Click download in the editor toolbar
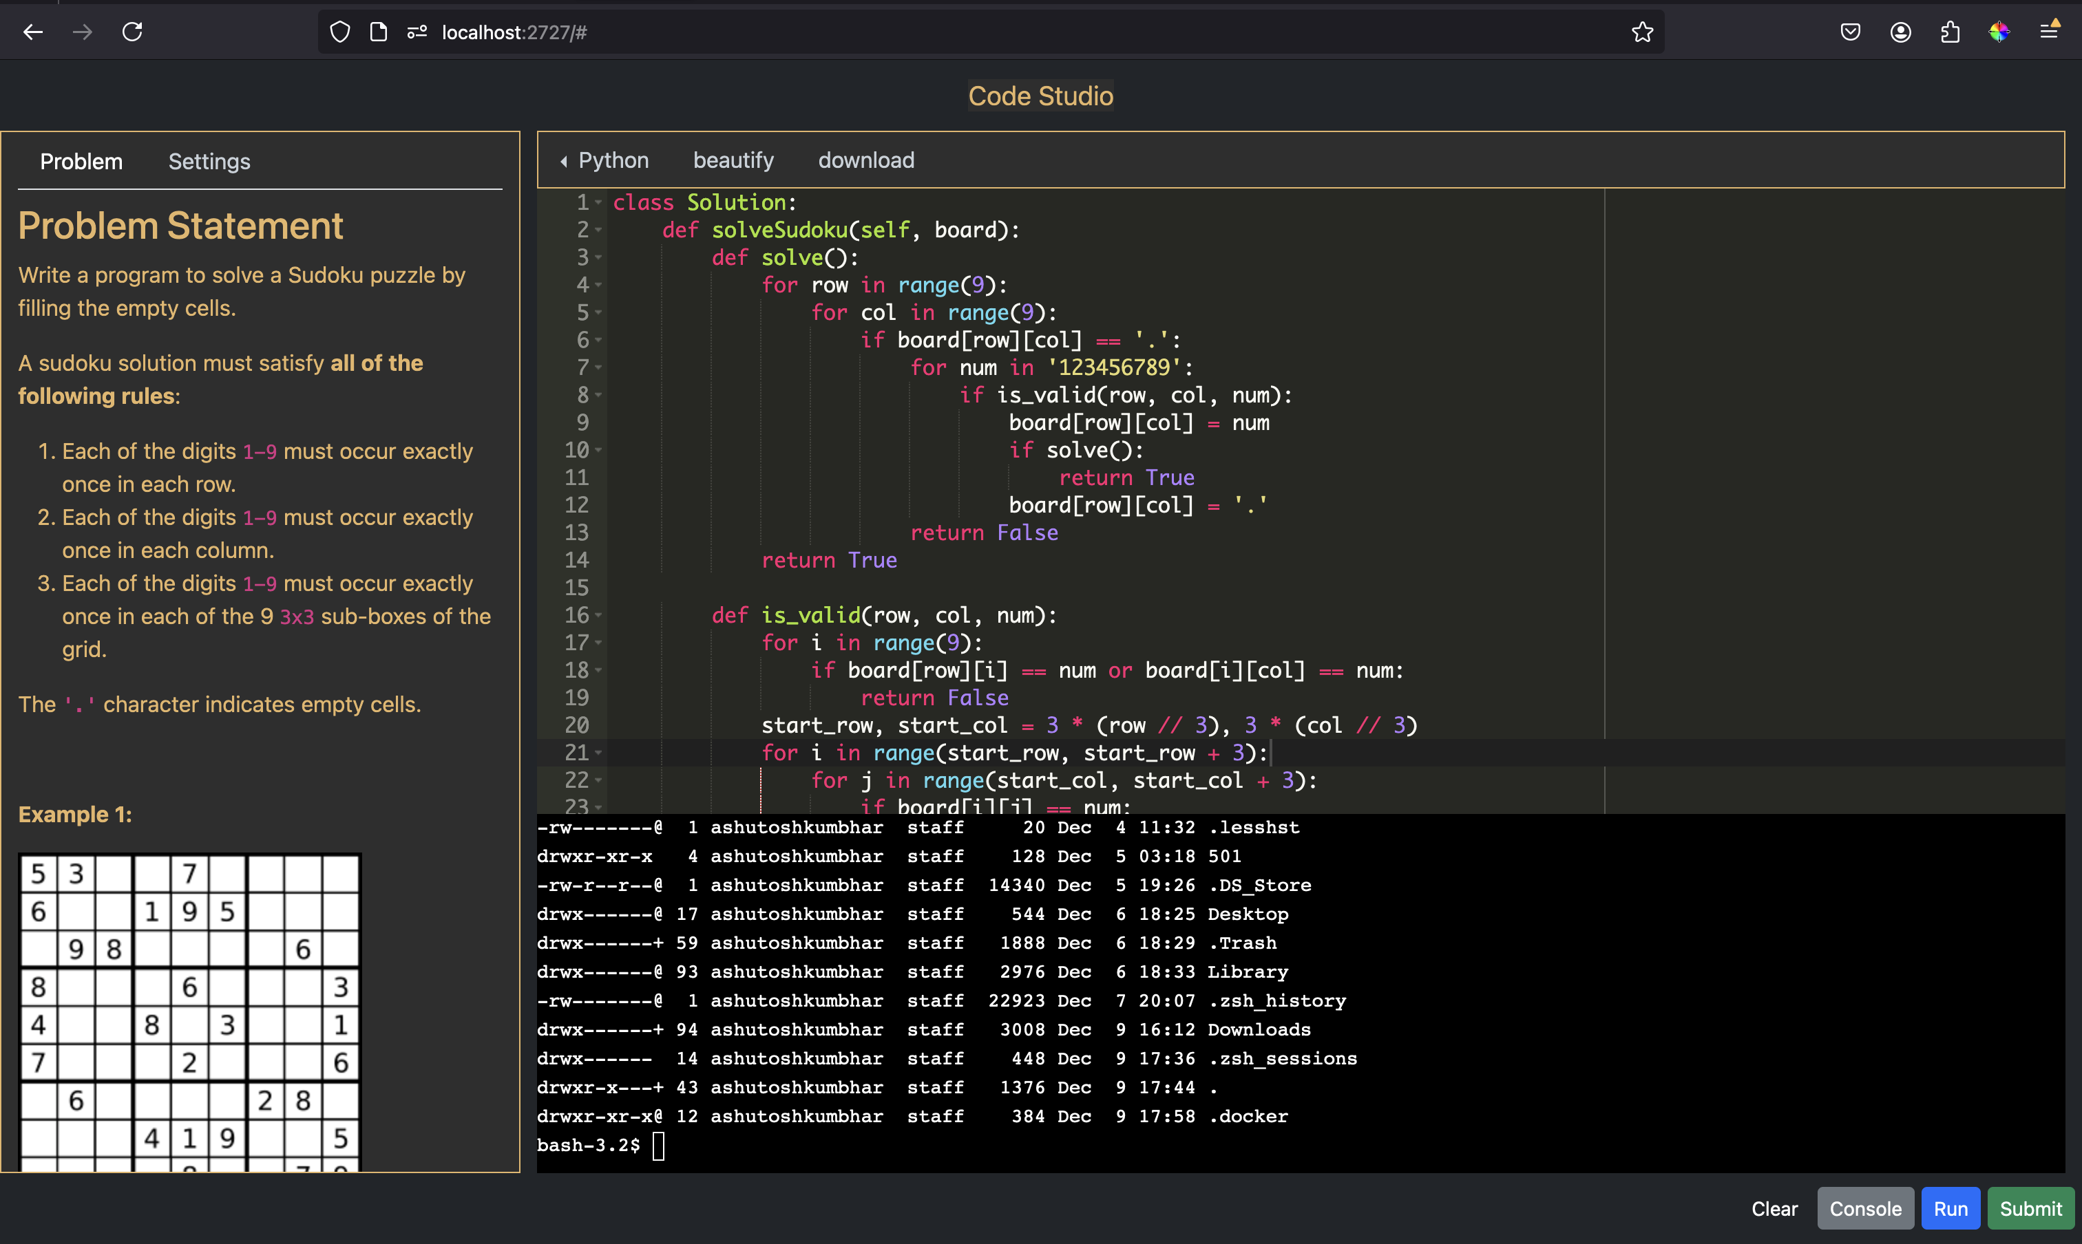 pyautogui.click(x=867, y=160)
